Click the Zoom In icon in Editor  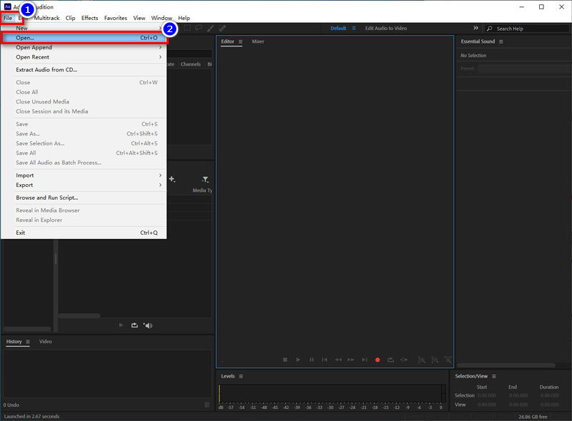pyautogui.click(x=422, y=360)
